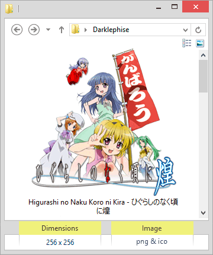This screenshot has height=255, width=213.
Task: Open the recent locations dropdown arrow
Action: [x=48, y=30]
